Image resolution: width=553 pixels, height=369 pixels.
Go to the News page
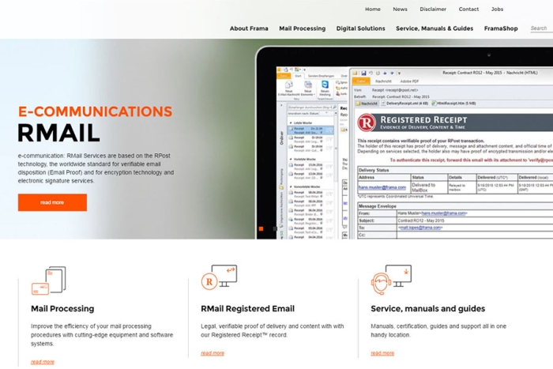point(400,9)
